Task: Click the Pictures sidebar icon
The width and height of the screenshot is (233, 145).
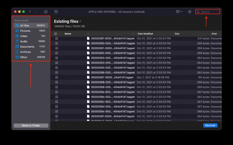Action: [x=17, y=31]
